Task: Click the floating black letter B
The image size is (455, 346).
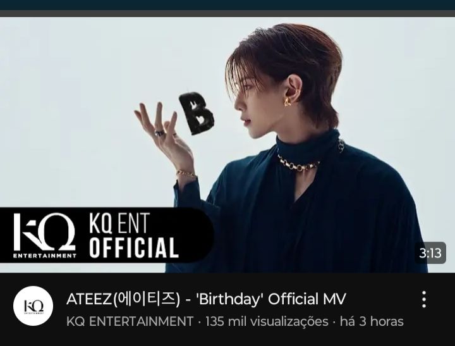Action: tap(197, 114)
